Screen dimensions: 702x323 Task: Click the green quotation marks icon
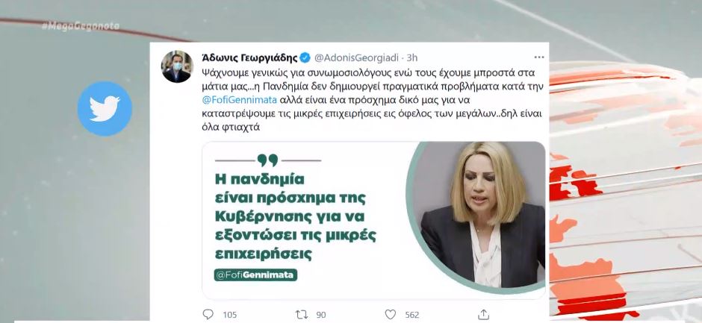267,160
